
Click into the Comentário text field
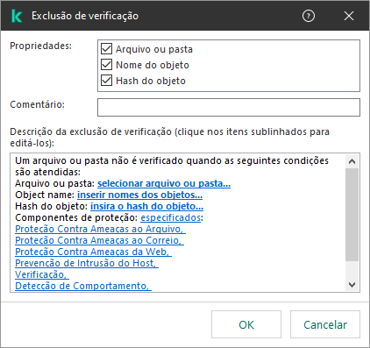coord(229,107)
